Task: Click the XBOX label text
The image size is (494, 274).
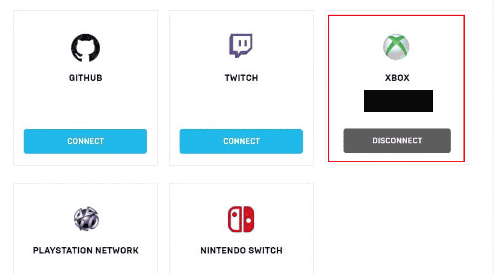Action: tap(397, 78)
